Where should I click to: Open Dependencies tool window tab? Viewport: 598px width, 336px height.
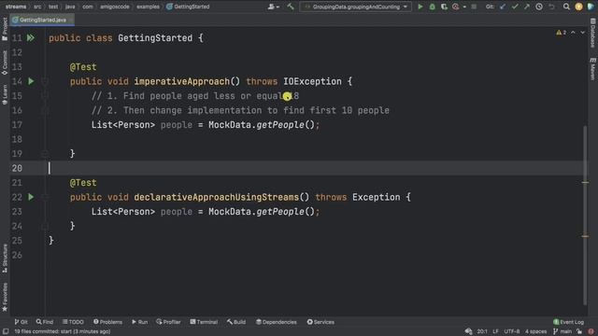[x=277, y=322]
